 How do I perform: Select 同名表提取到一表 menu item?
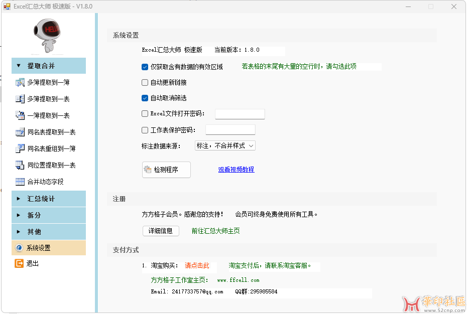pos(49,132)
